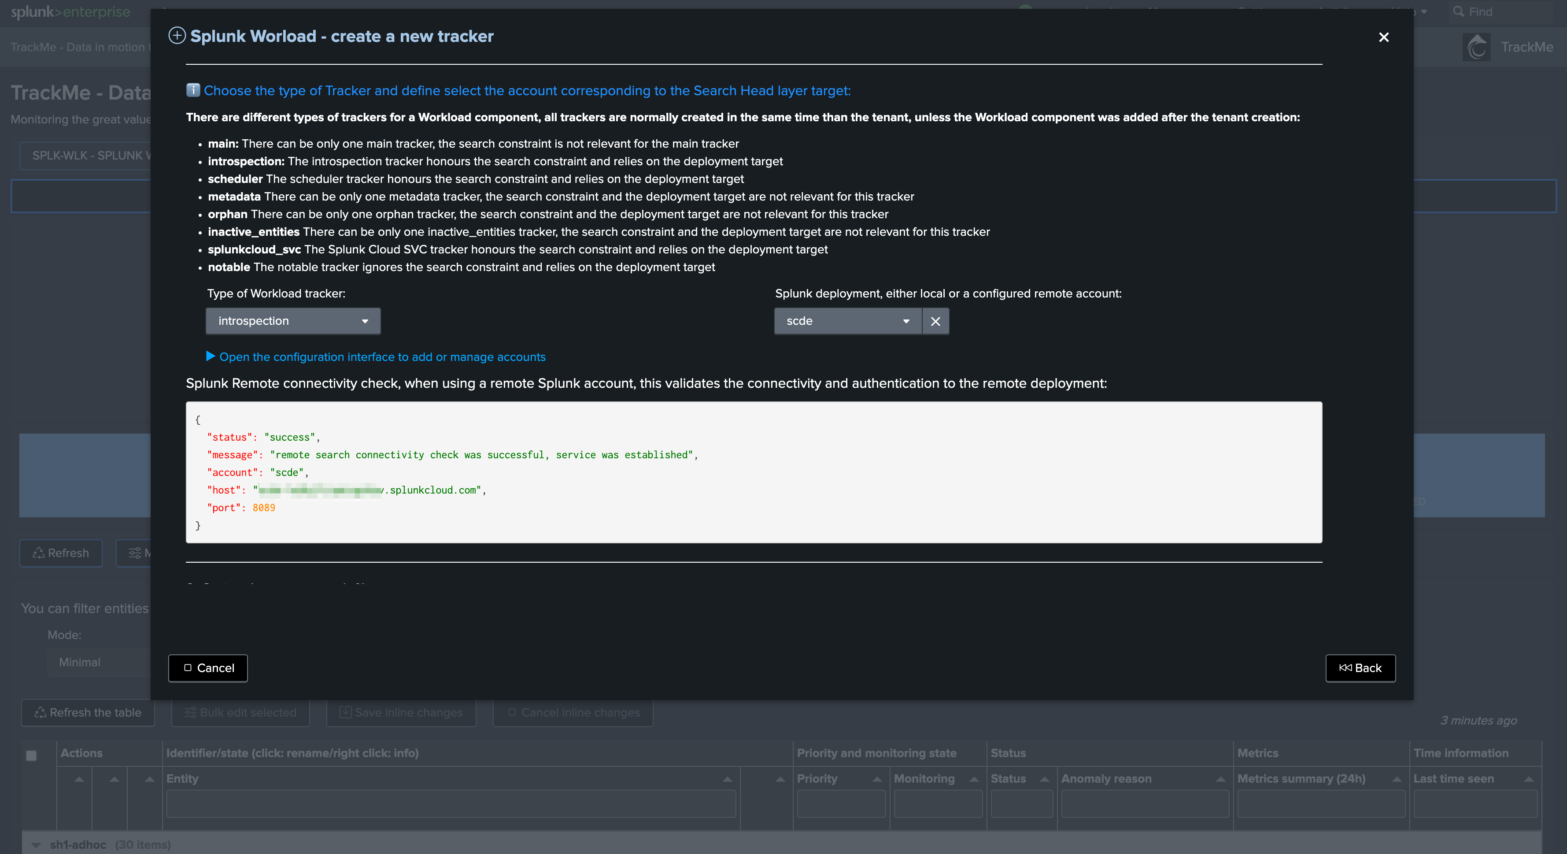Click the plus circle icon beside dialog title
The image size is (1567, 854).
coord(177,36)
